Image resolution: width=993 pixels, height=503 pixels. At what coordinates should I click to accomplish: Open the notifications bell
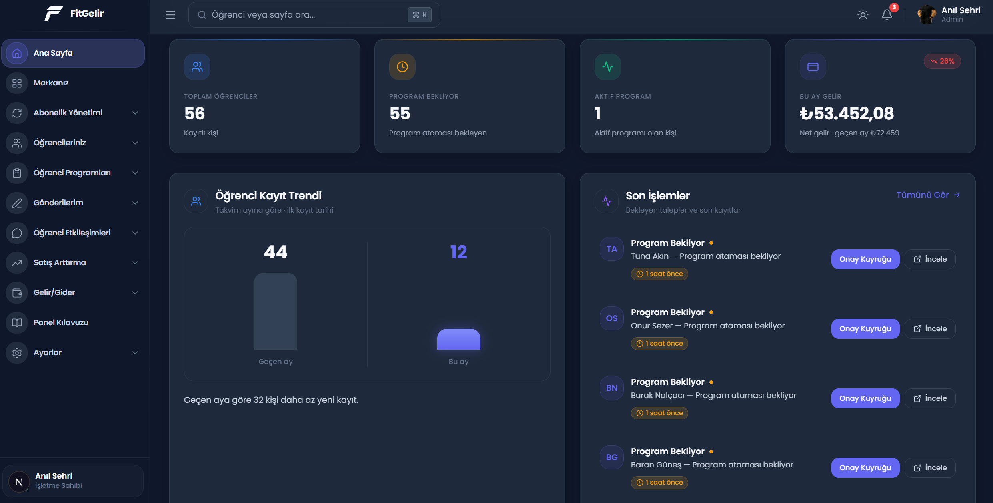887,15
